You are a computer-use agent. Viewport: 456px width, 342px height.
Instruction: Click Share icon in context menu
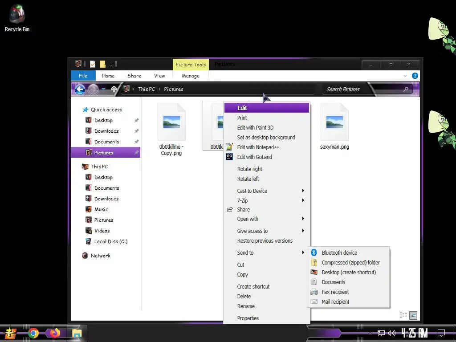coord(230,210)
